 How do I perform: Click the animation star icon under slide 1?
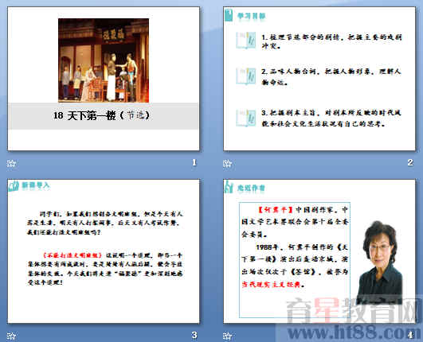pyautogui.click(x=11, y=163)
